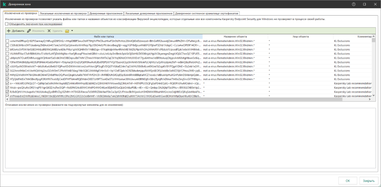The height and width of the screenshot is (187, 381).
Task: Click the Kaspersky logo in title bar
Action: pos(4,4)
